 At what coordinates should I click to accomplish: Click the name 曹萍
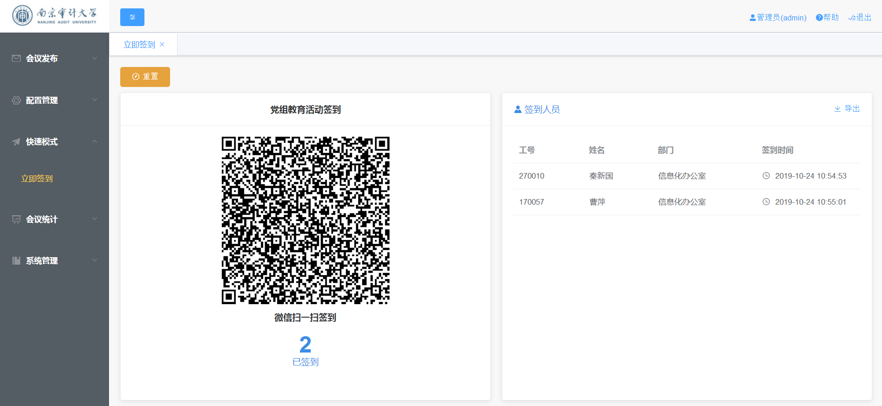click(597, 202)
